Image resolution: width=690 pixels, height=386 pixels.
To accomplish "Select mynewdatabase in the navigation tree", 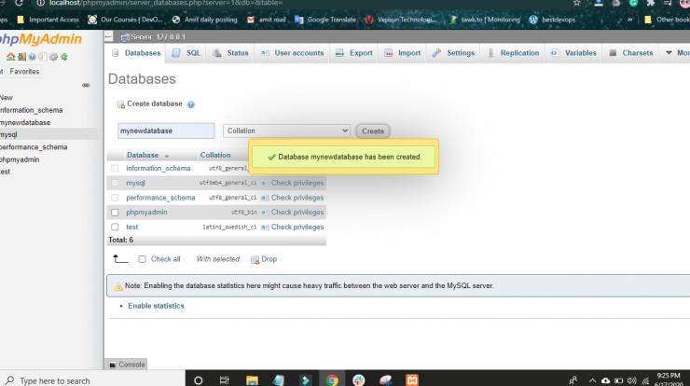I will 25,122.
